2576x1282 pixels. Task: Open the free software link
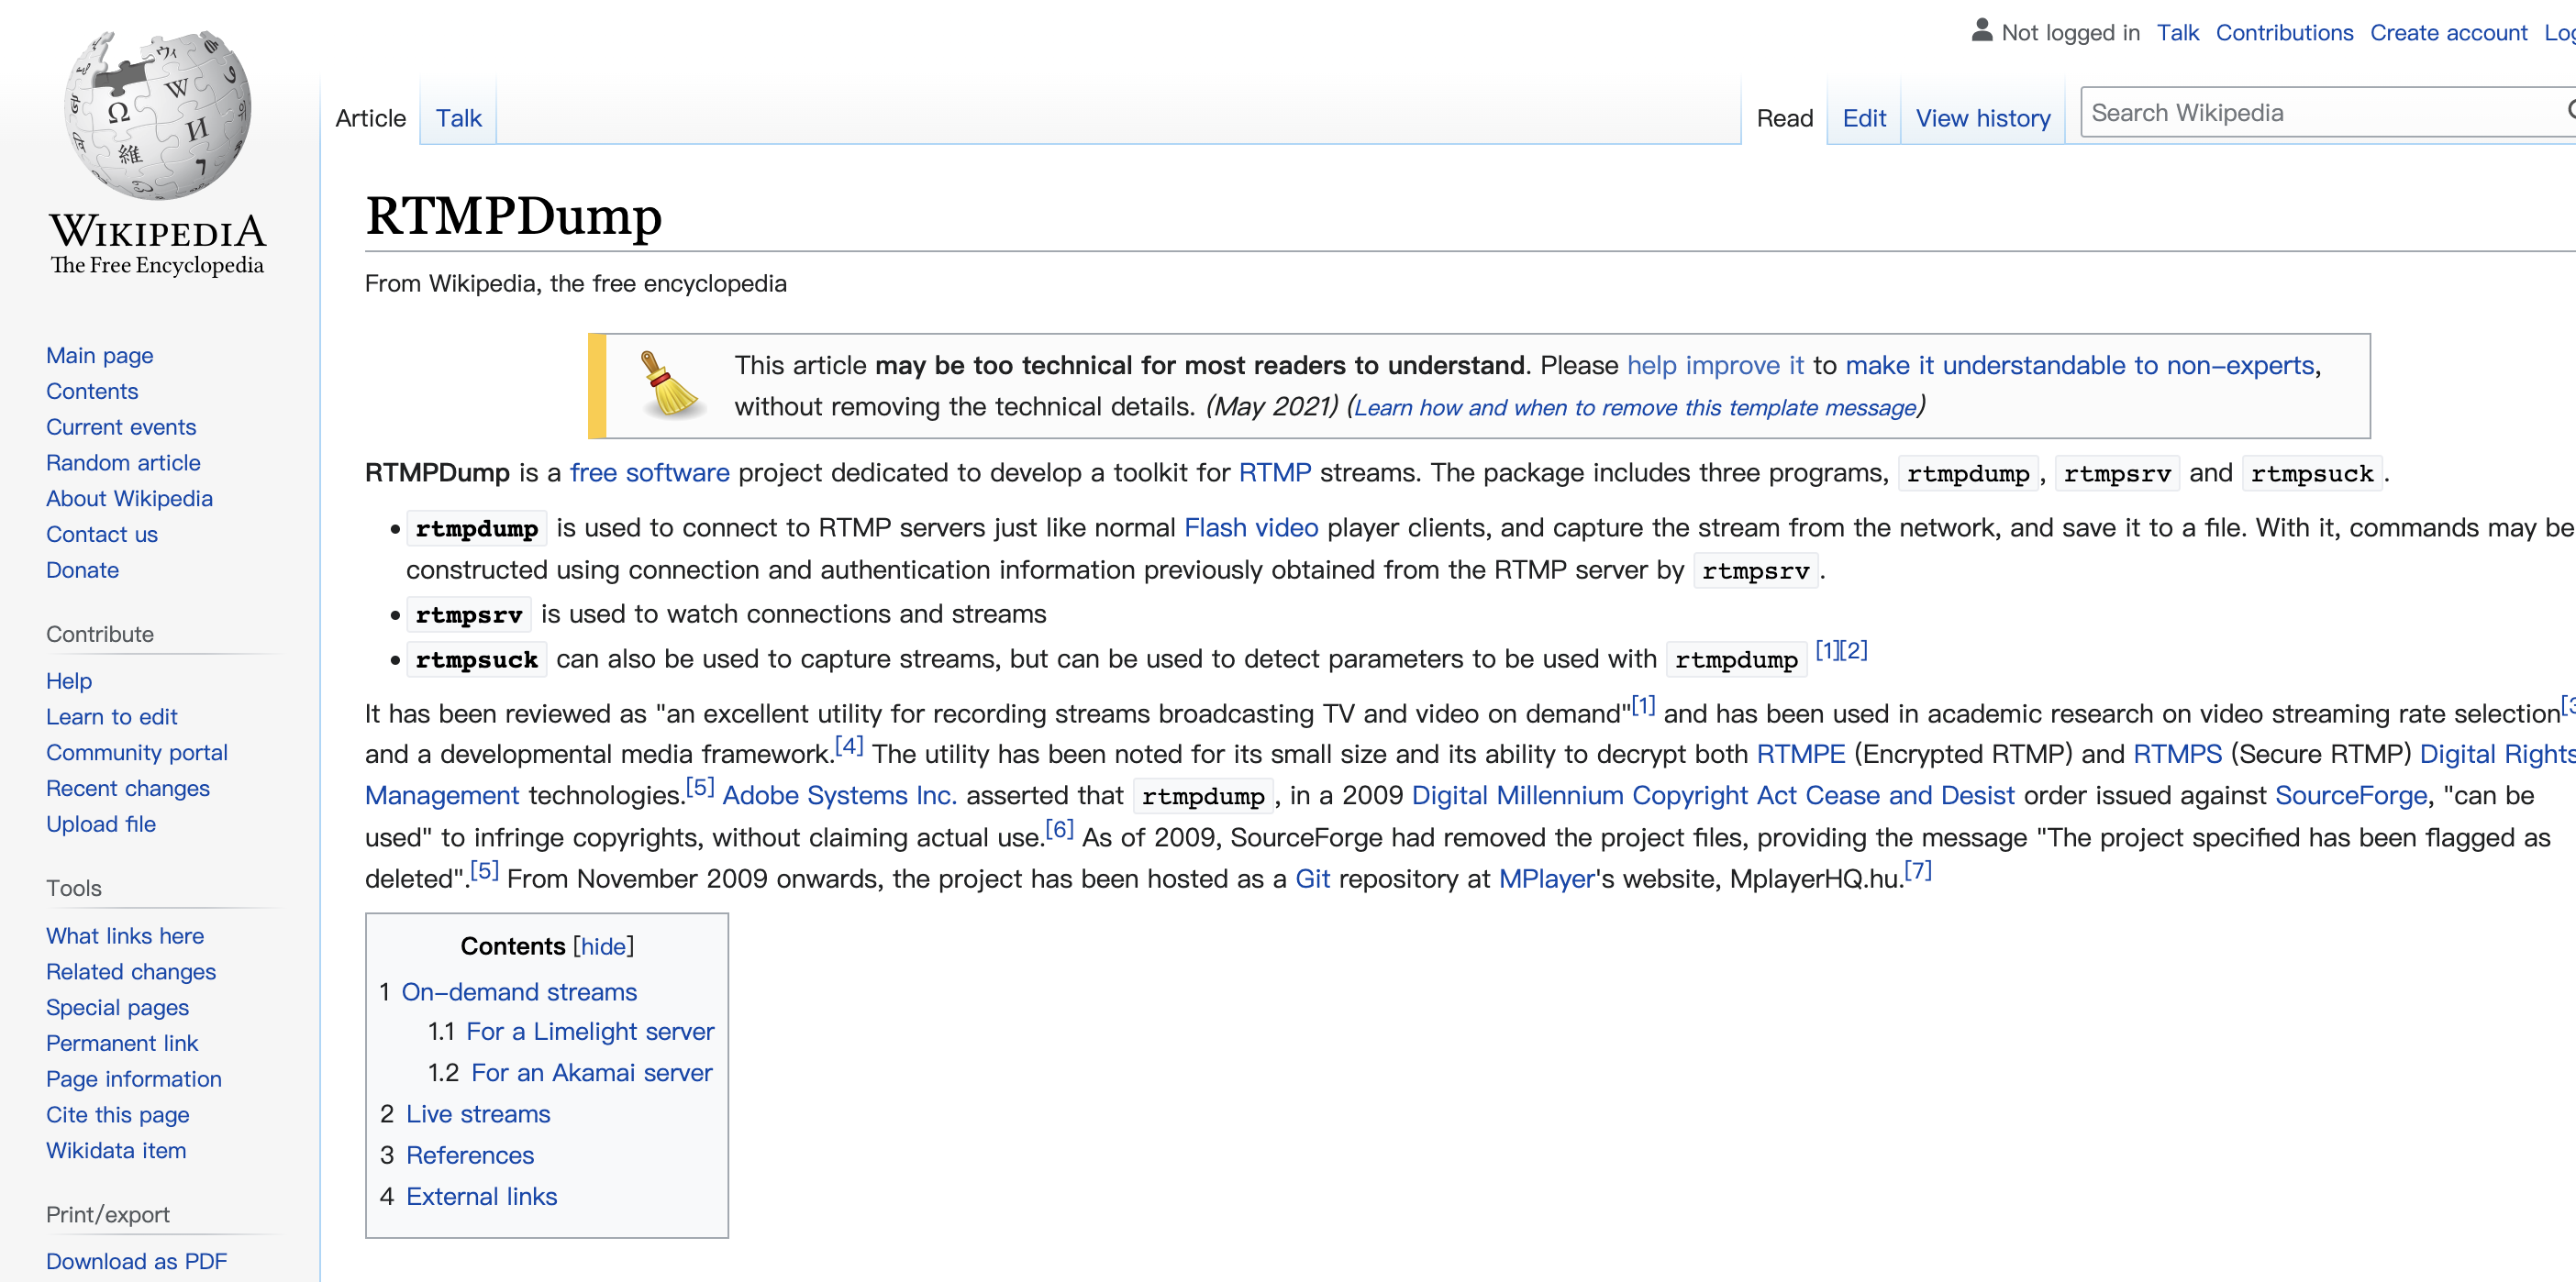click(x=649, y=473)
